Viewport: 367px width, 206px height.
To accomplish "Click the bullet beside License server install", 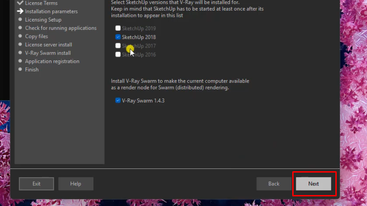I will tap(20, 44).
